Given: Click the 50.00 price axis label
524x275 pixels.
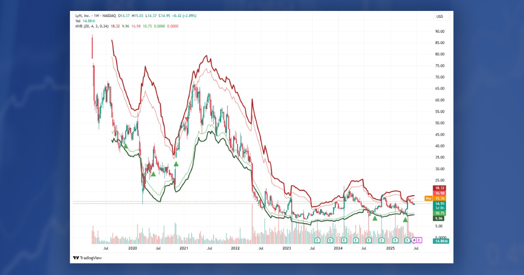Looking at the screenshot, I should click(440, 123).
